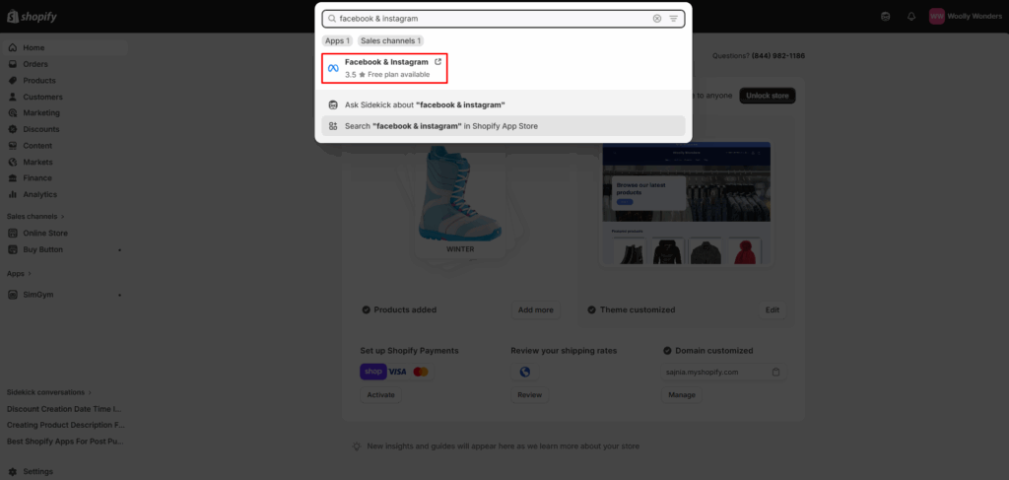Activate Shopify Payments

tap(380, 394)
